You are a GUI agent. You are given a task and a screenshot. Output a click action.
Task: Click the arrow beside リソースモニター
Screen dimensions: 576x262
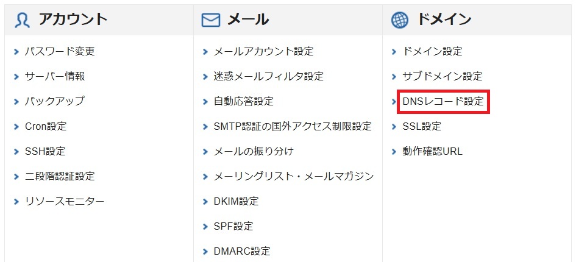pos(16,202)
